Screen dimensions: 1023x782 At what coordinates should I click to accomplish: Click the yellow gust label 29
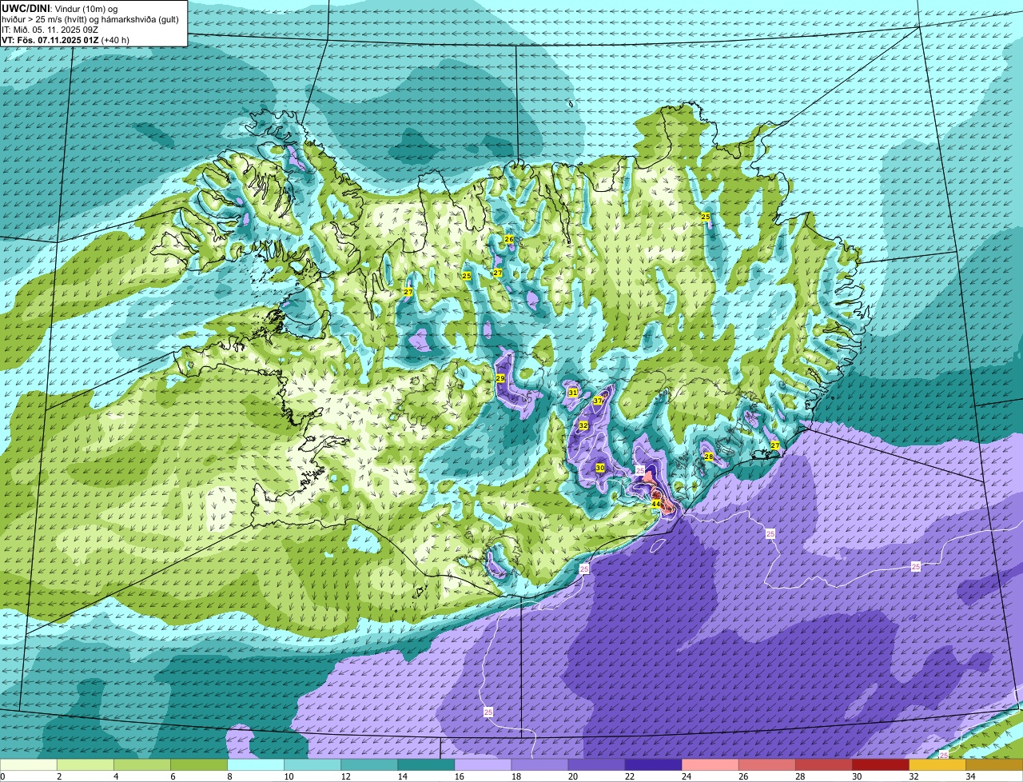(500, 378)
